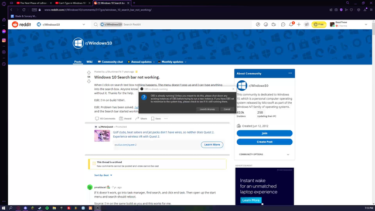375x211 pixels.
Task: Reload the page with refresh icon
Action: pos(24,10)
